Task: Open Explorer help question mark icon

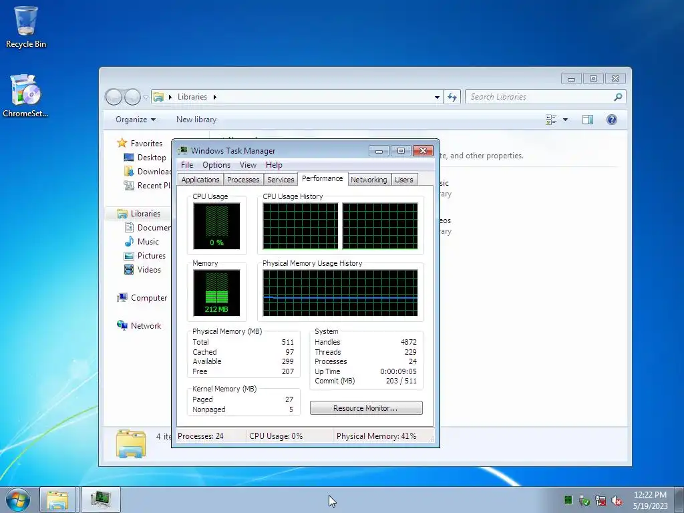Action: [x=612, y=120]
